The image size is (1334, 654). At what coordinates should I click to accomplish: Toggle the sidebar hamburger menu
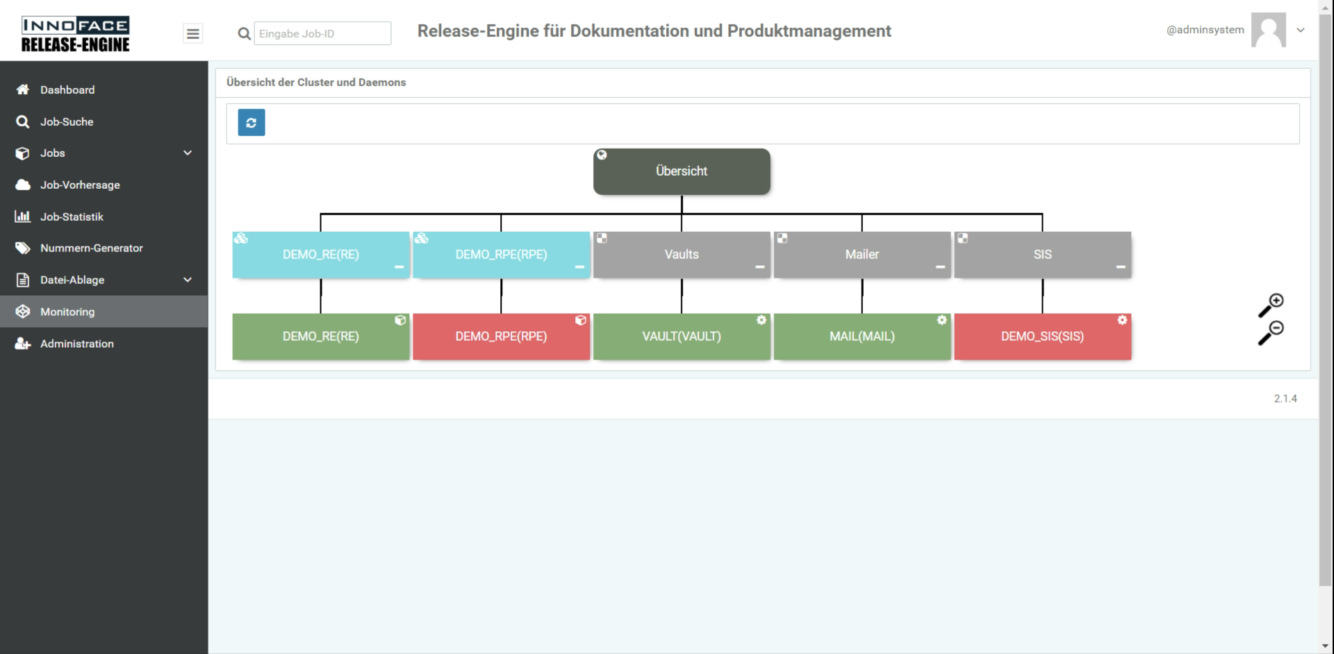193,33
